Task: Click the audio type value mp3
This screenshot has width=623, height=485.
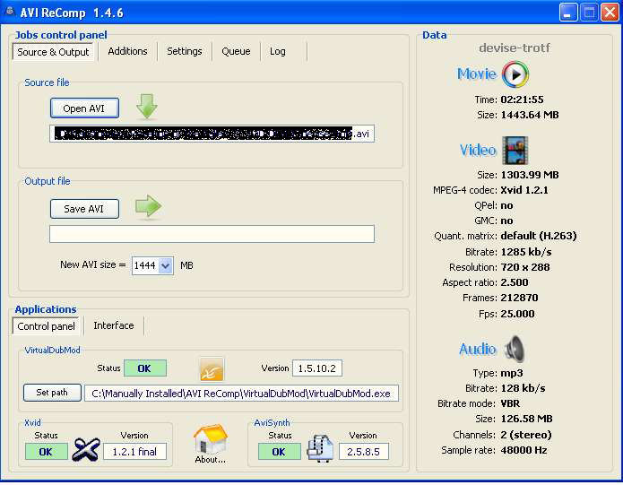Action: pyautogui.click(x=512, y=373)
